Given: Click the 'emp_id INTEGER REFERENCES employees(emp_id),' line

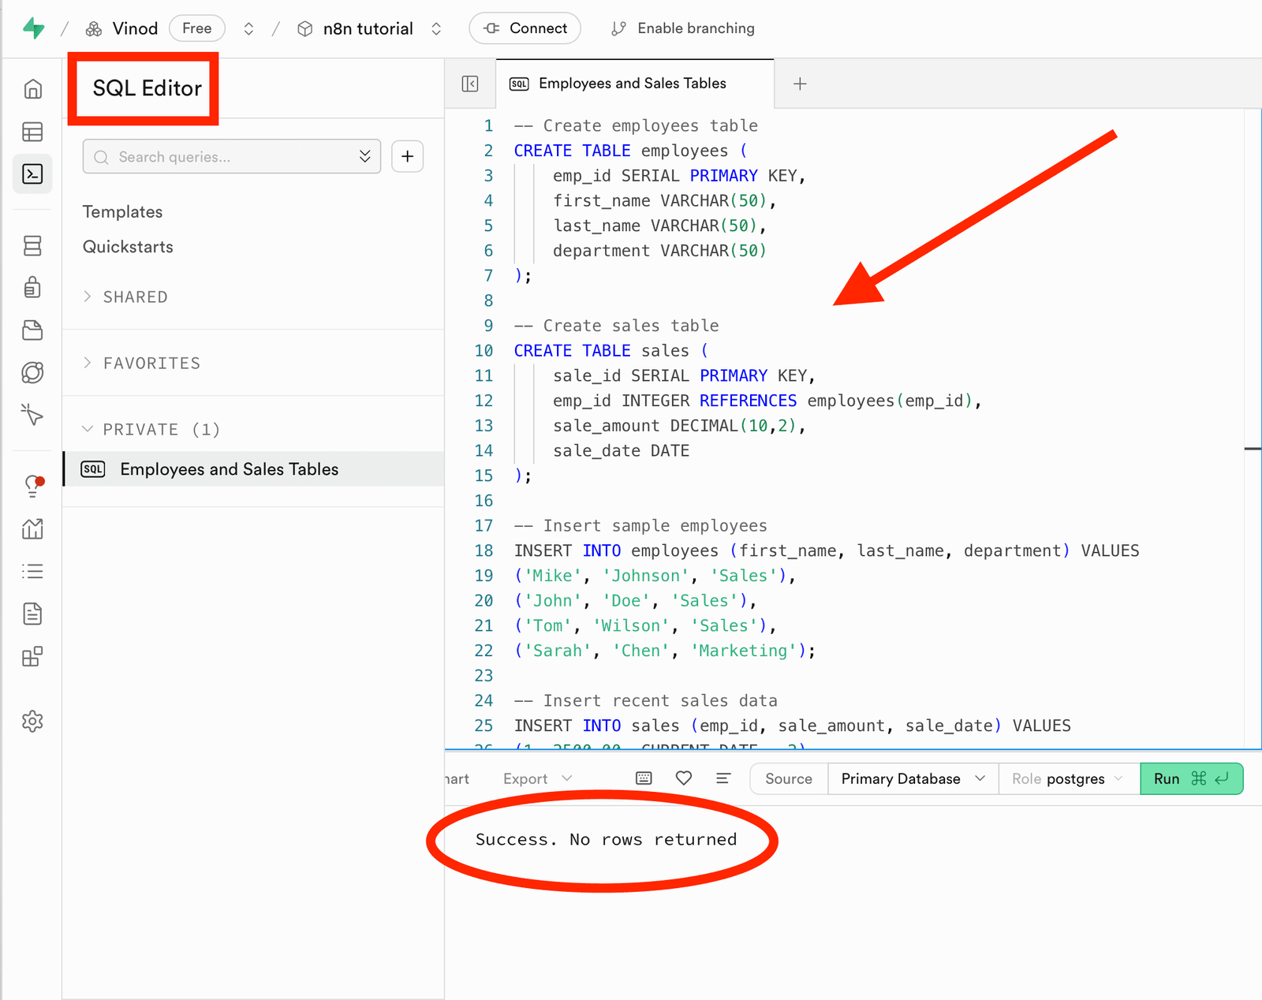Looking at the screenshot, I should pyautogui.click(x=767, y=401).
